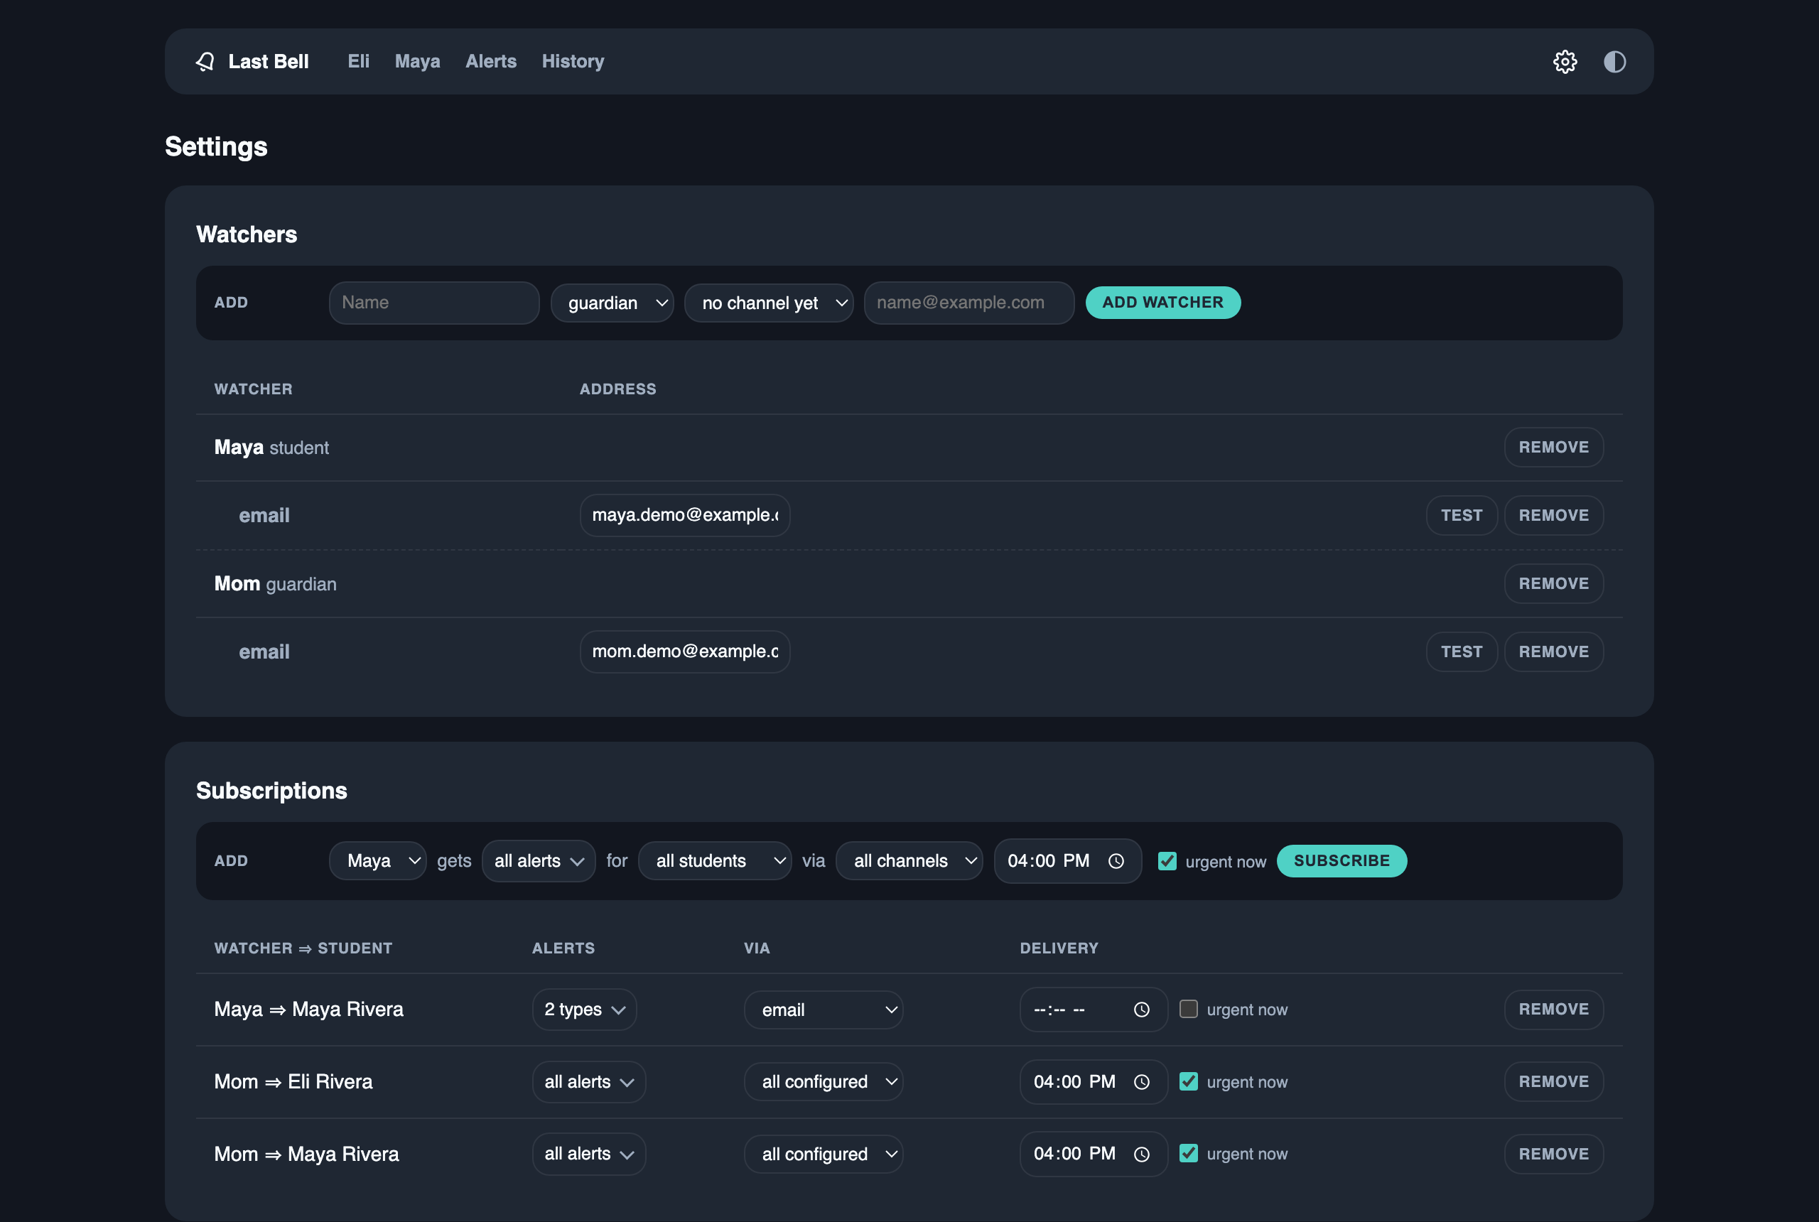
Task: Edit the mom.demo@example address field
Action: pyautogui.click(x=685, y=652)
